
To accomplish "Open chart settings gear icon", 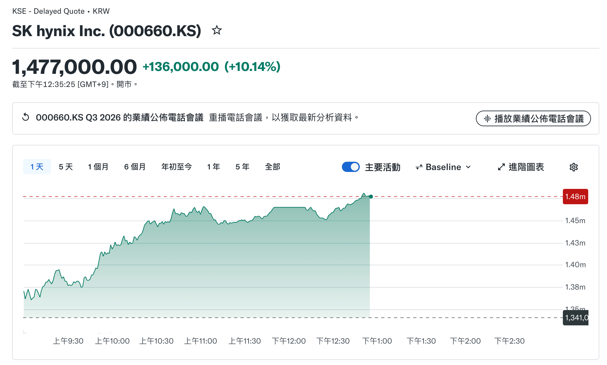I will pyautogui.click(x=574, y=167).
